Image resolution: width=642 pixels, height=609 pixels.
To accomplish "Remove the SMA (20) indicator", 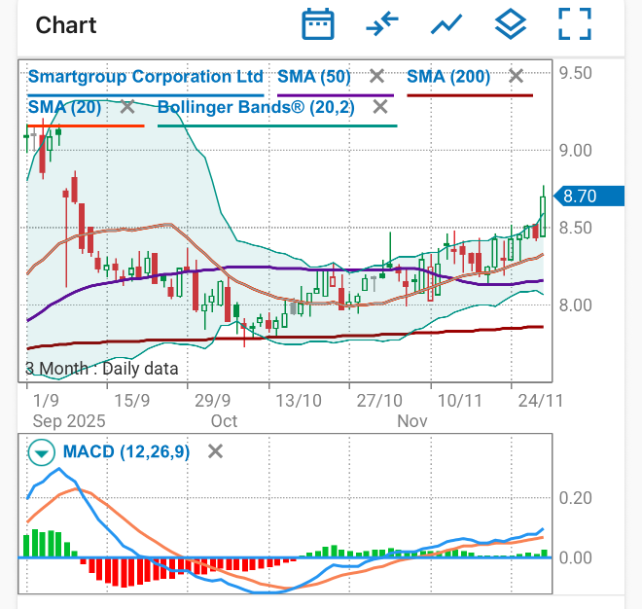I will pos(126,107).
